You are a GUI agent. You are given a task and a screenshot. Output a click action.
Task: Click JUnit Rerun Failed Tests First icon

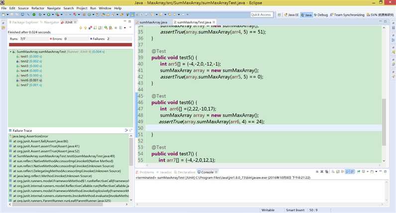(x=110, y=28)
